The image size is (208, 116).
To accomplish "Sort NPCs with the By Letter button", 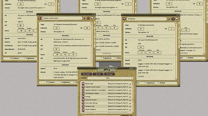I will pos(87,74).
